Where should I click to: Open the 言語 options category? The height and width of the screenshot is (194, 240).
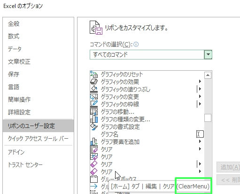tap(38, 87)
